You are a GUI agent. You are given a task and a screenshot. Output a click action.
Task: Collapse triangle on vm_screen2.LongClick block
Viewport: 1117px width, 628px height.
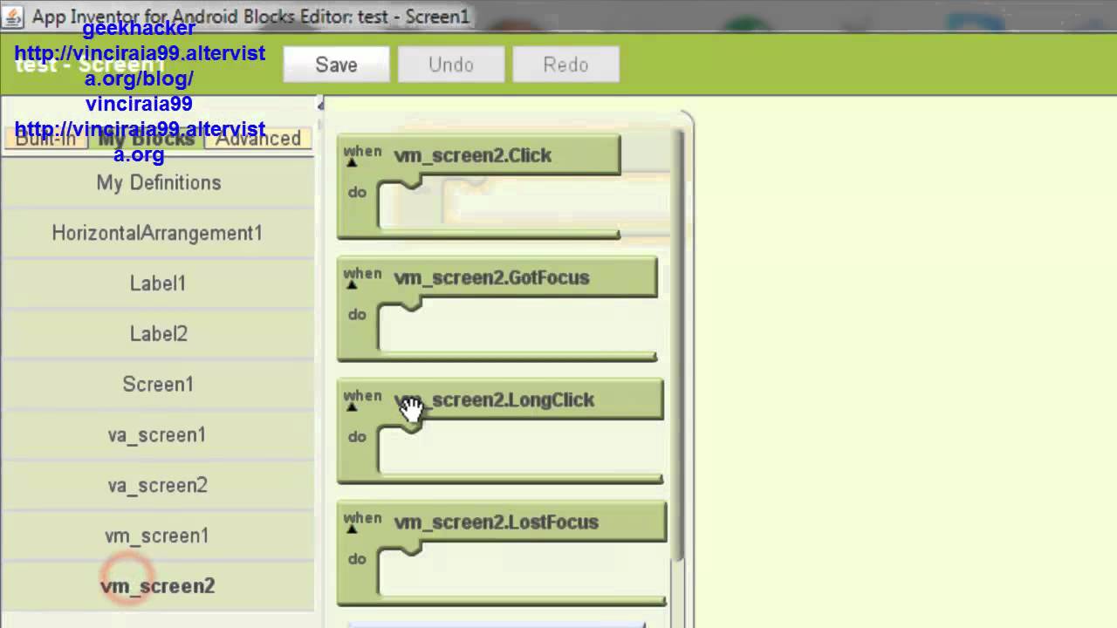point(352,407)
